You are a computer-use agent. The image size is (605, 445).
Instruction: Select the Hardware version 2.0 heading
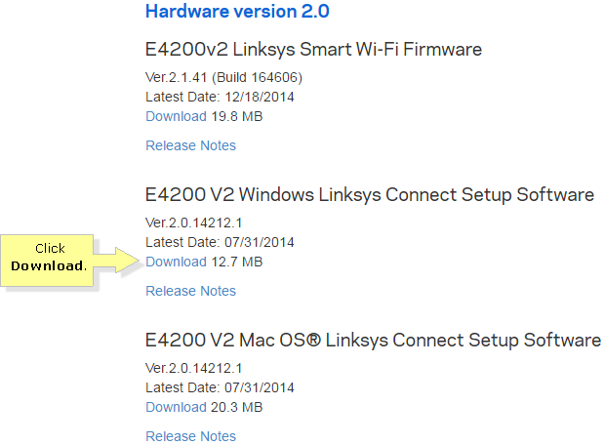(237, 11)
